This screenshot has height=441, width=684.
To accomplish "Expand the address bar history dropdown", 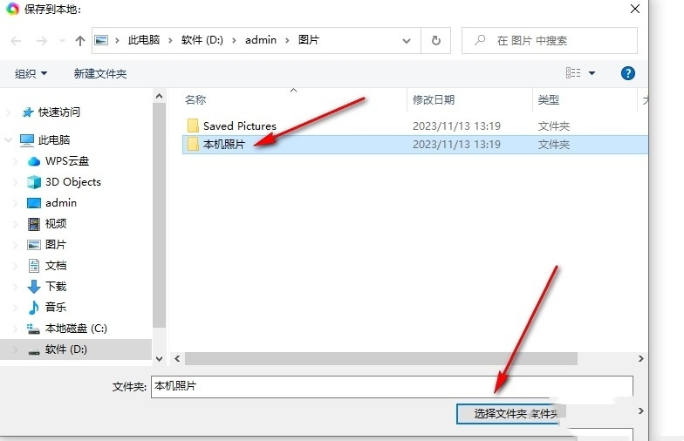I will point(407,41).
